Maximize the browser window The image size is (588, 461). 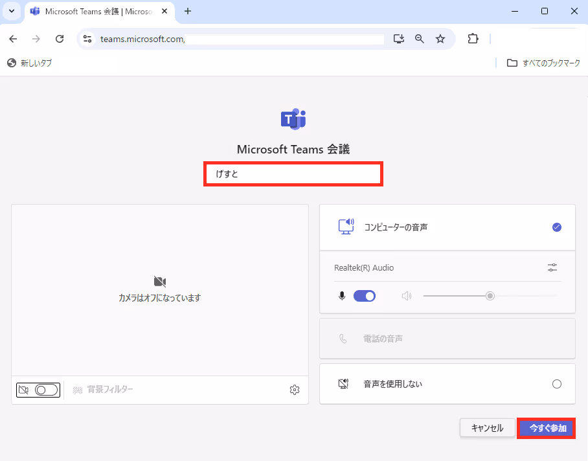pyautogui.click(x=545, y=11)
